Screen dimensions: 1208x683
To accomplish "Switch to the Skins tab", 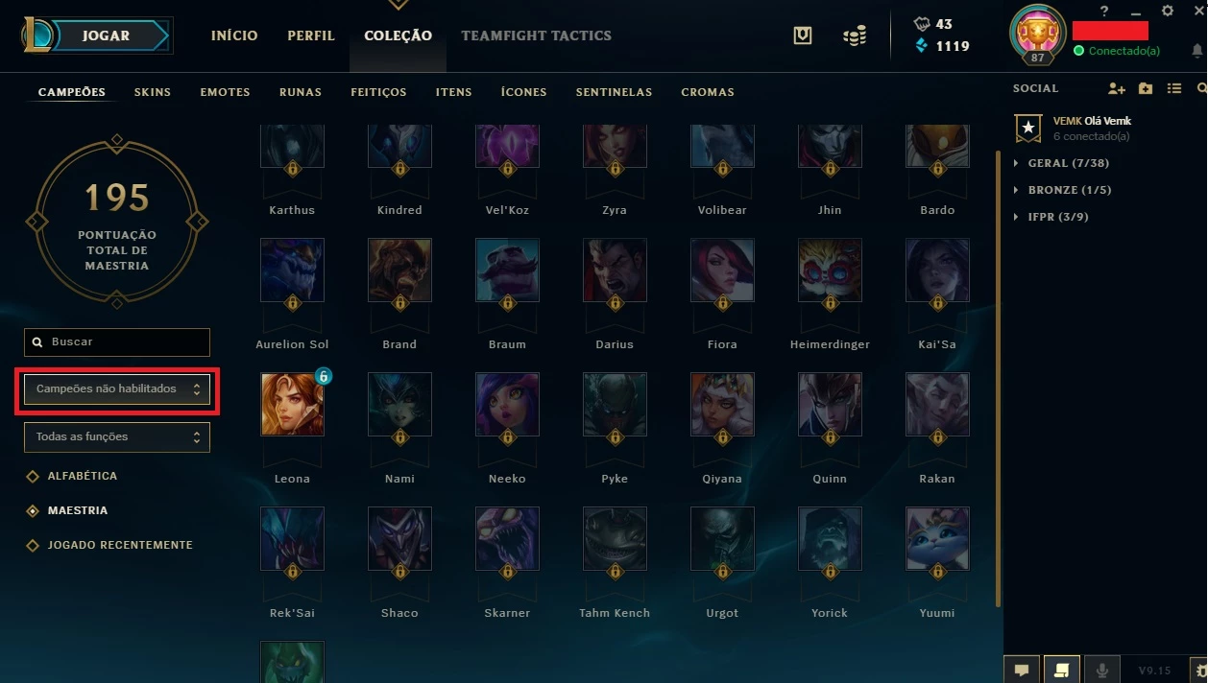I will click(x=153, y=92).
